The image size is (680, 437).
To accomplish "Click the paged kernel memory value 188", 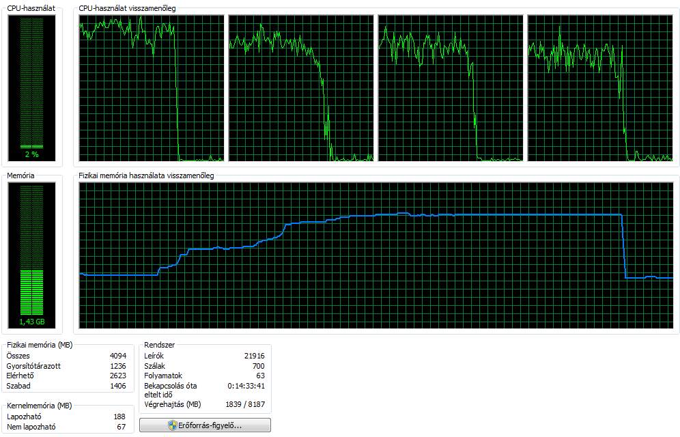I will pos(119,417).
